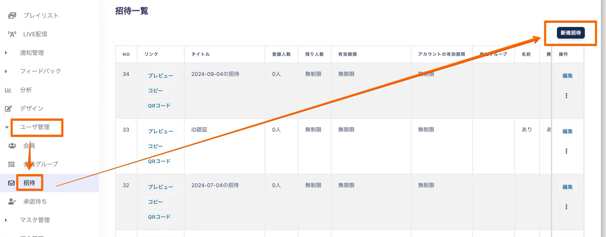Click the あり cell in row 33
The image size is (606, 237).
(527, 130)
